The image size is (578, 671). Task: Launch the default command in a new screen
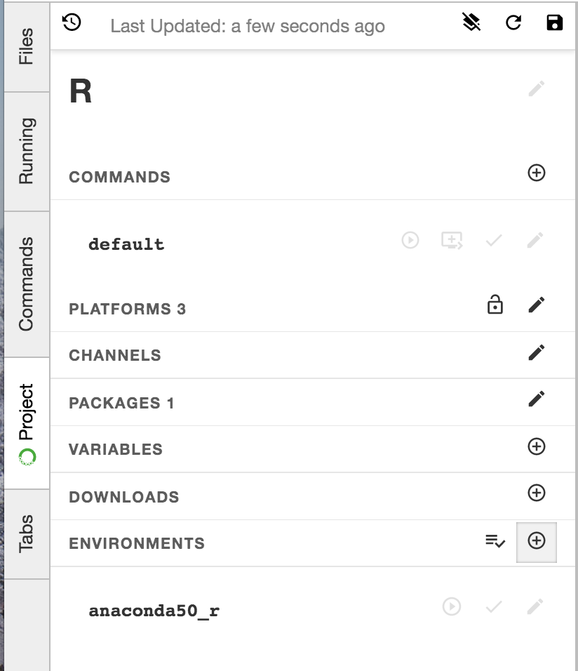(x=452, y=241)
